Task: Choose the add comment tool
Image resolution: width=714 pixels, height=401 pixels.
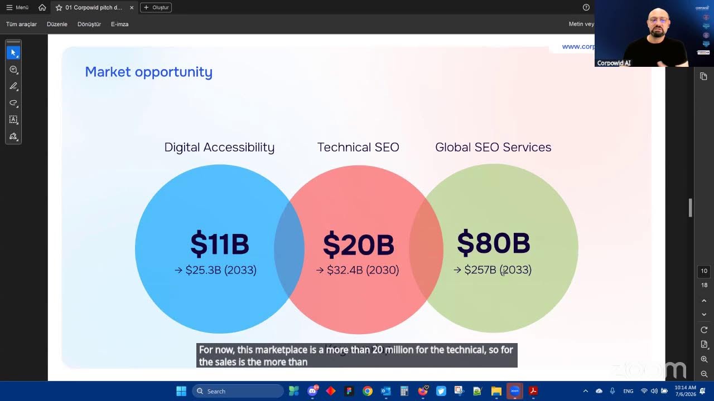Action: click(13, 70)
